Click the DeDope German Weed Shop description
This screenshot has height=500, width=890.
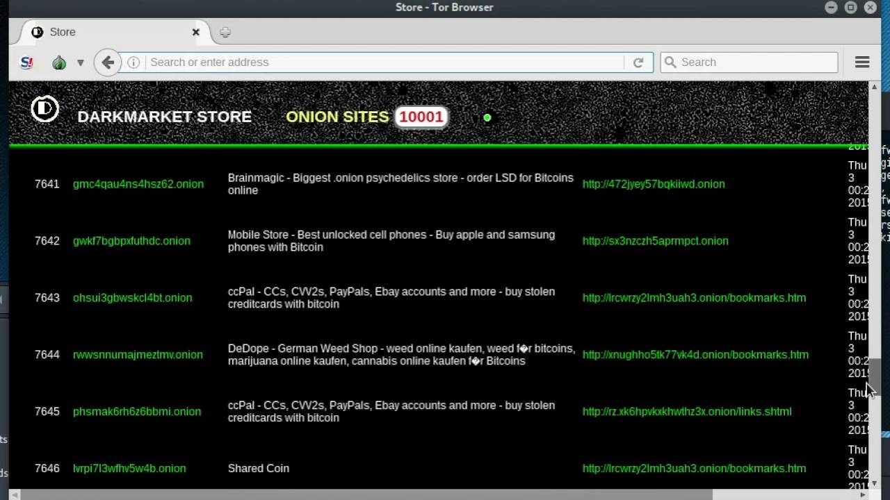coord(401,355)
